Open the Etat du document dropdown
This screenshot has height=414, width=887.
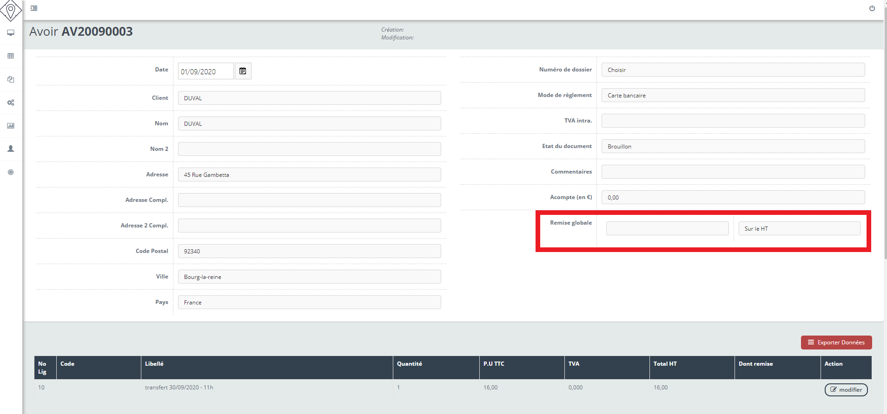733,146
